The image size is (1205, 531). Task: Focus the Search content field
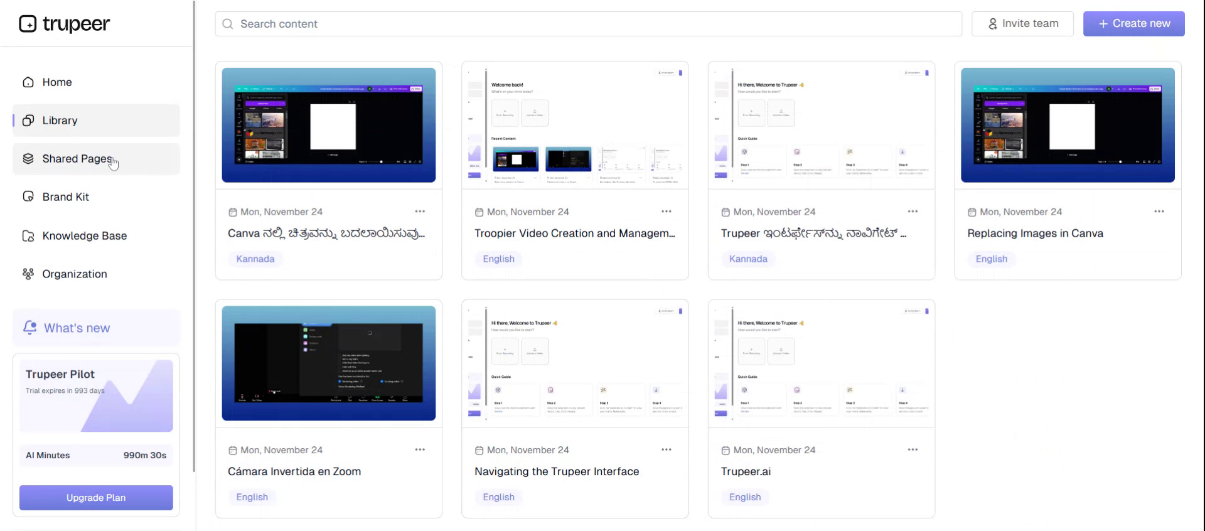(588, 24)
